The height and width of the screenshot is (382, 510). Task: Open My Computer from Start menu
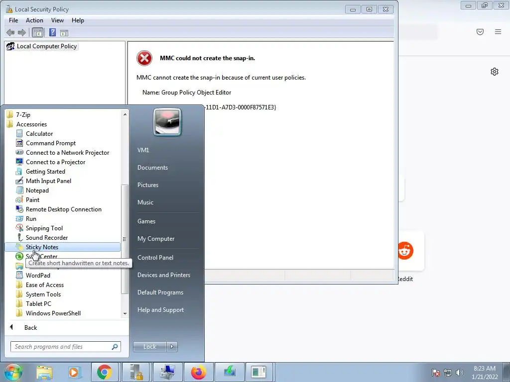point(156,239)
